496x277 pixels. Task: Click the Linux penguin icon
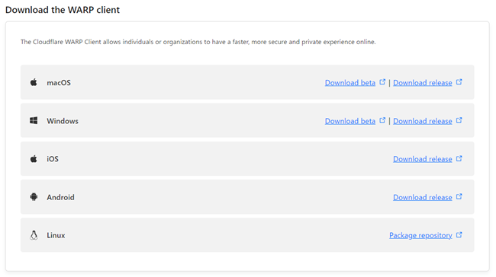pyautogui.click(x=34, y=235)
